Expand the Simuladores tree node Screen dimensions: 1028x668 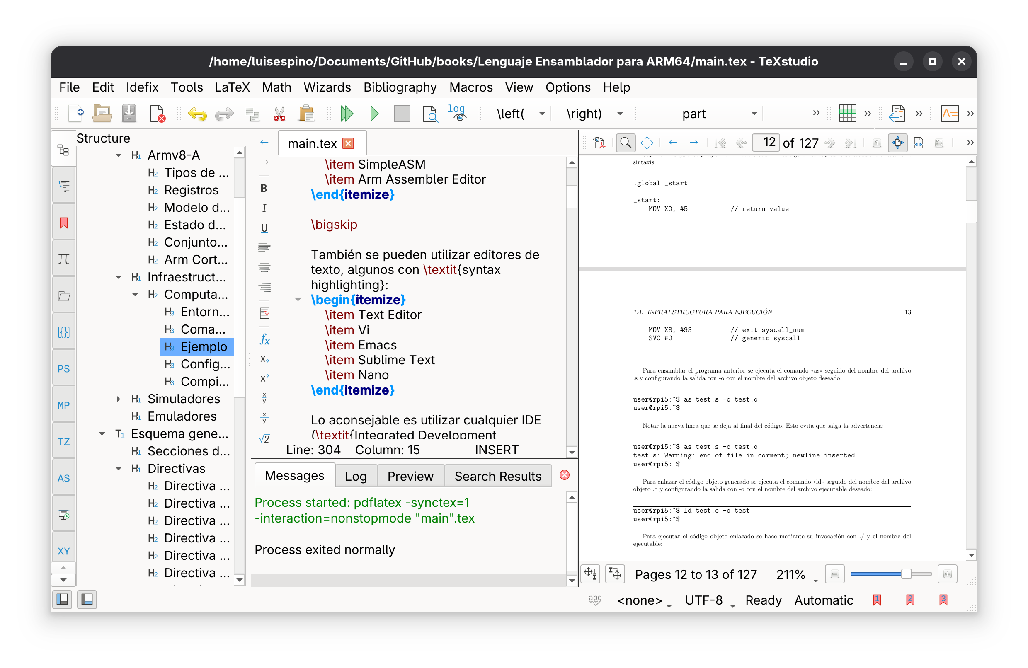(x=119, y=399)
